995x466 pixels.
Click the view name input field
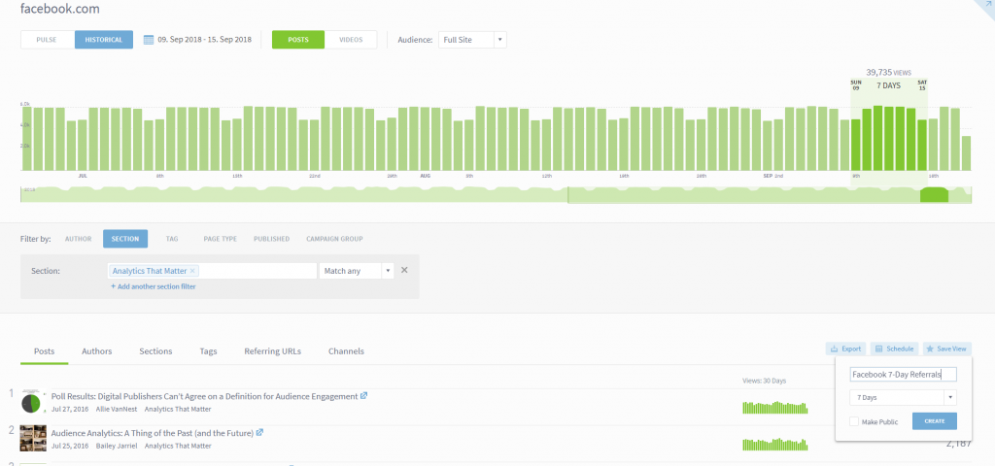click(x=903, y=375)
